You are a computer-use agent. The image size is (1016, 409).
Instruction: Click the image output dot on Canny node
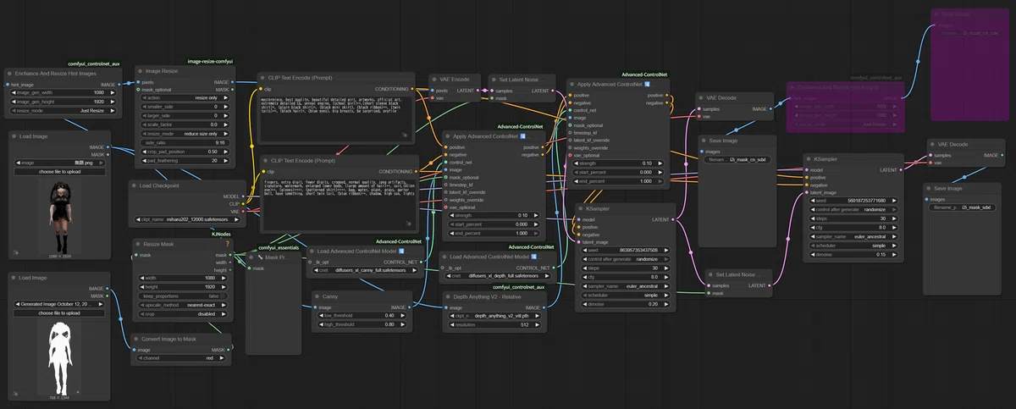[x=411, y=307]
